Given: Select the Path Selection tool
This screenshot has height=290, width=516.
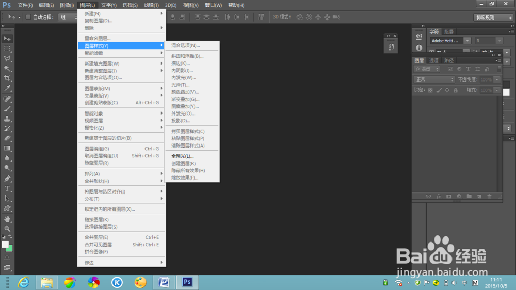Looking at the screenshot, I should pos(7,198).
